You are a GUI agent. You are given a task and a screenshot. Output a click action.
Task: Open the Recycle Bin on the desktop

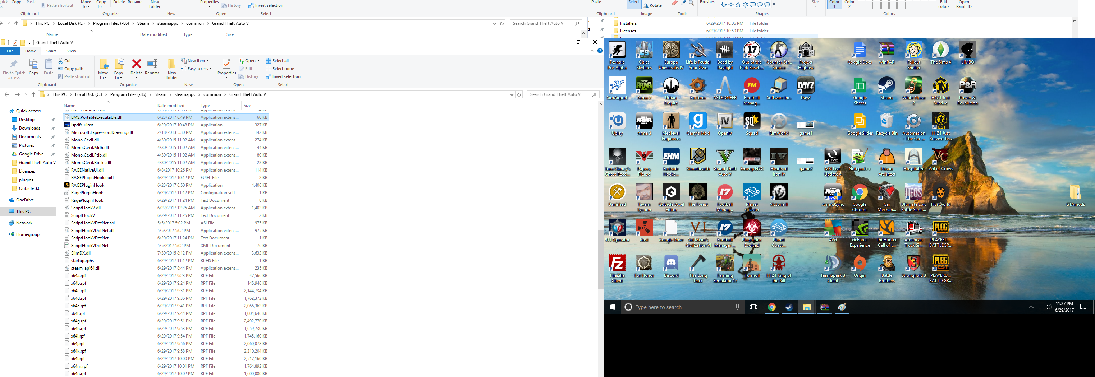coord(887,124)
